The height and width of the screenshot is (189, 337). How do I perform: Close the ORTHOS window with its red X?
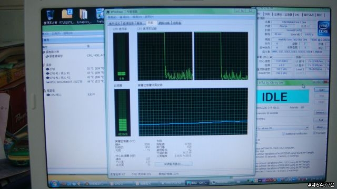point(325,82)
